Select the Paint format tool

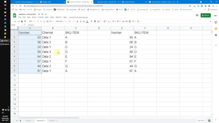(x=25, y=21)
